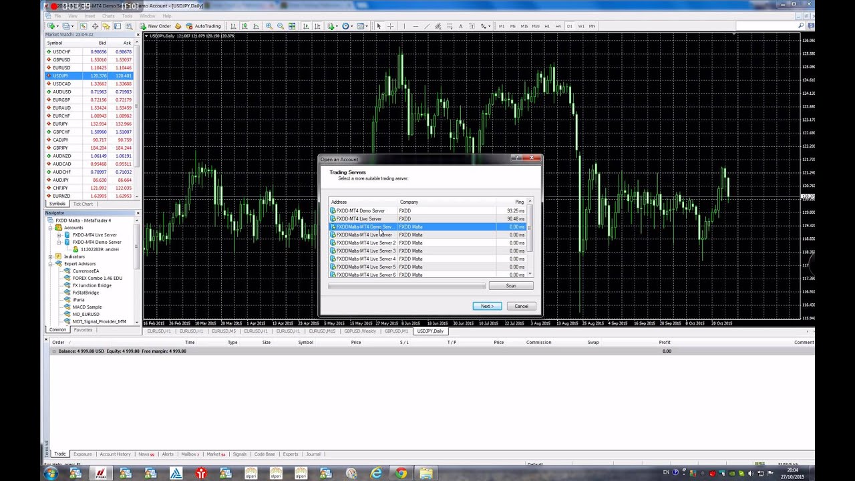Select FXDDMalta-MT4 Live Server 3 row
The height and width of the screenshot is (481, 855).
[x=427, y=251]
